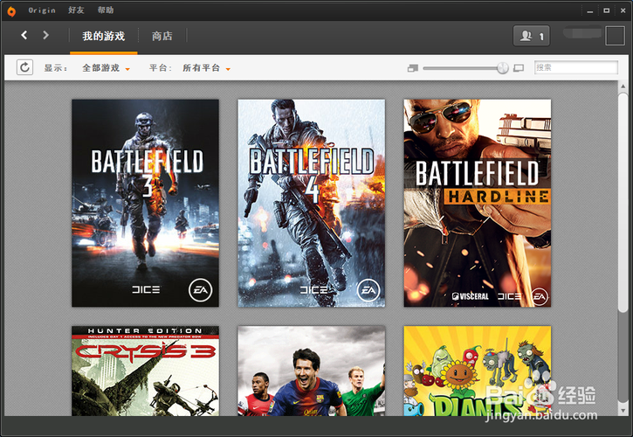
Task: Click the large-tiles icon right of the slider
Action: coord(519,68)
